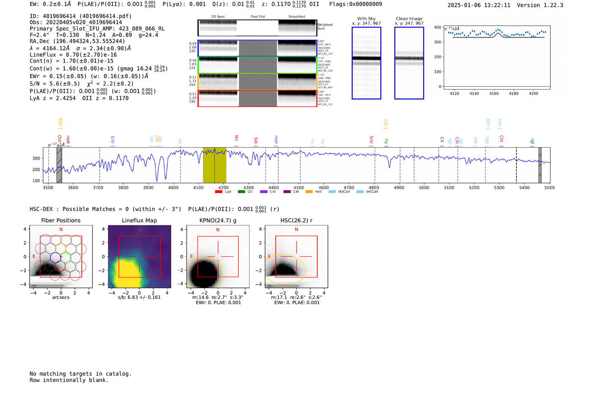The image size is (593, 403).
Task: Click the red Lyα legend swatch
Action: 219,192
